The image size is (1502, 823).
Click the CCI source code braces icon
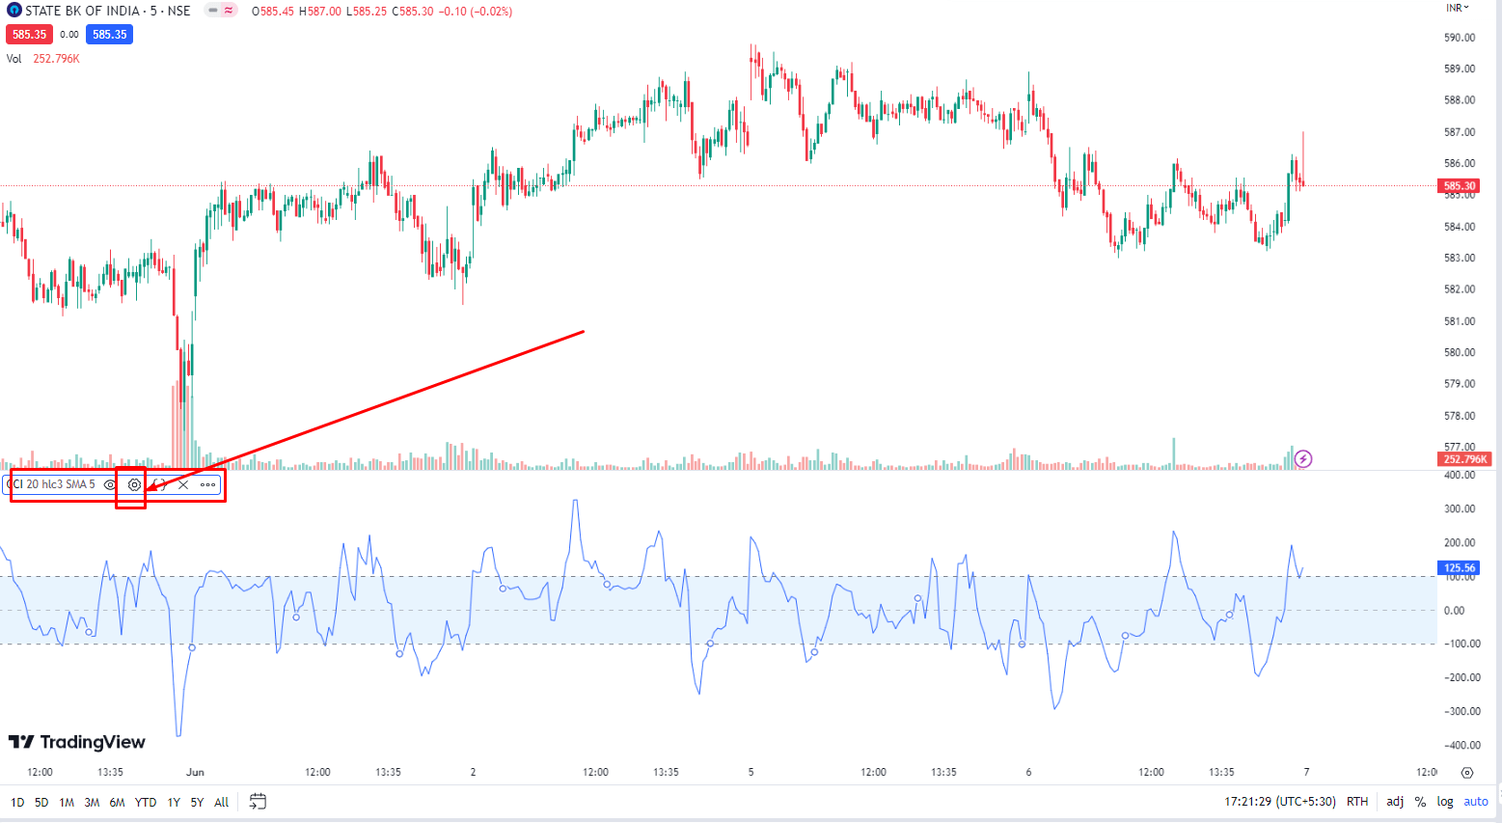pyautogui.click(x=158, y=485)
